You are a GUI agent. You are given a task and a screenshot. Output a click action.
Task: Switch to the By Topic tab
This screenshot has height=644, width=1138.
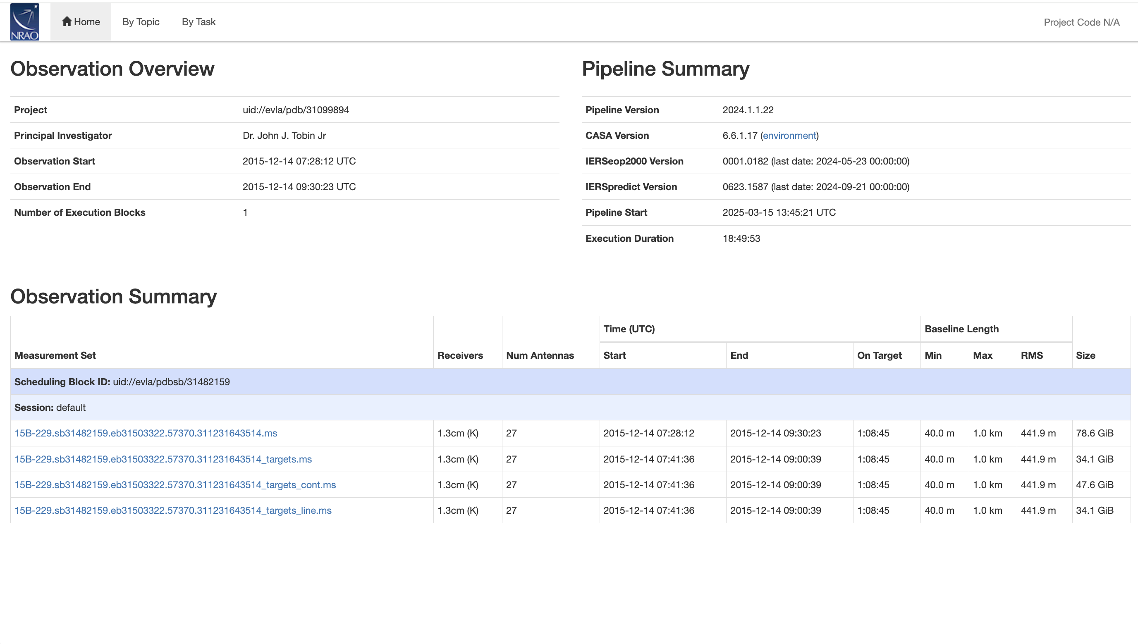coord(141,22)
